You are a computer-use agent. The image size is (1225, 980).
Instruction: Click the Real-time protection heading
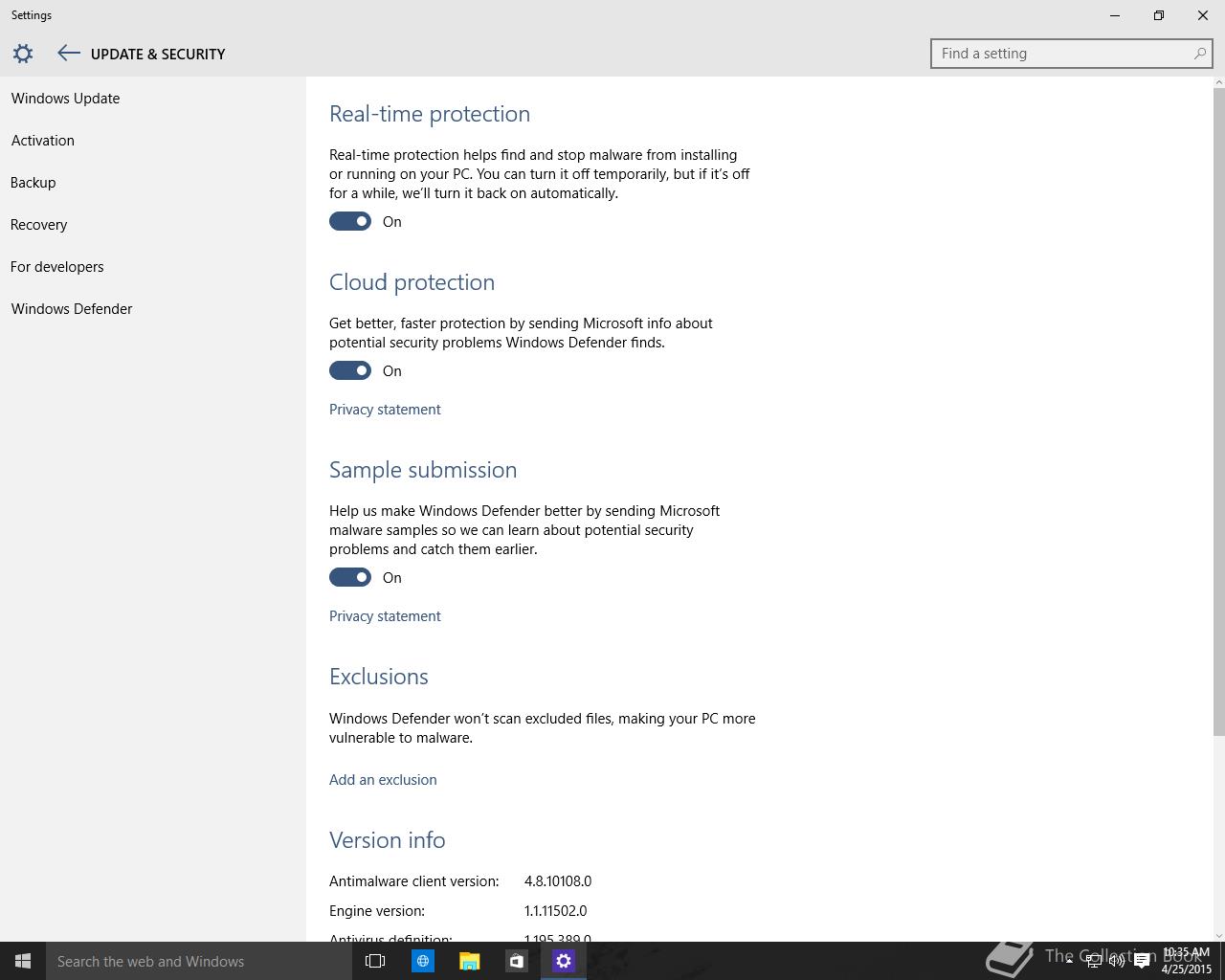click(x=430, y=113)
